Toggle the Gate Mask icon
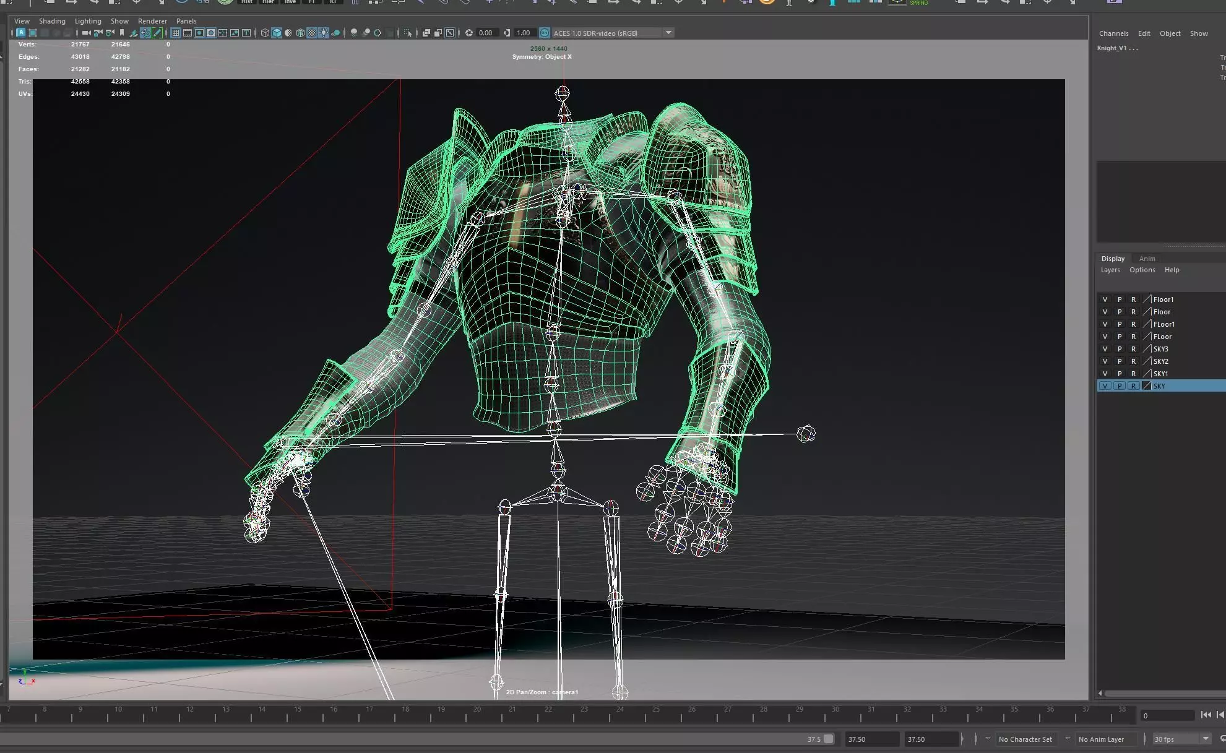Image resolution: width=1226 pixels, height=753 pixels. coord(211,33)
